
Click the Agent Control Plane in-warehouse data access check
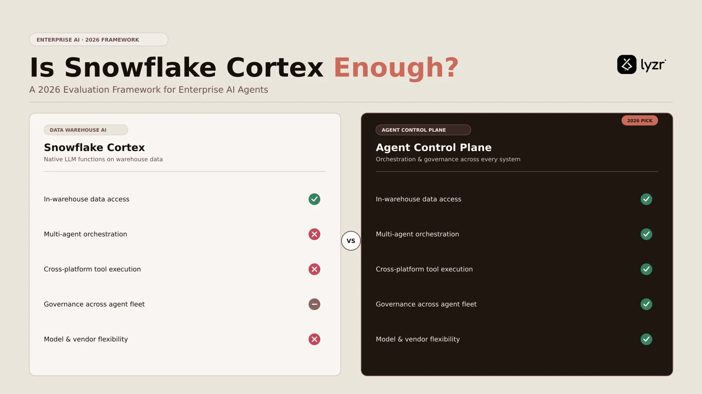pos(646,199)
